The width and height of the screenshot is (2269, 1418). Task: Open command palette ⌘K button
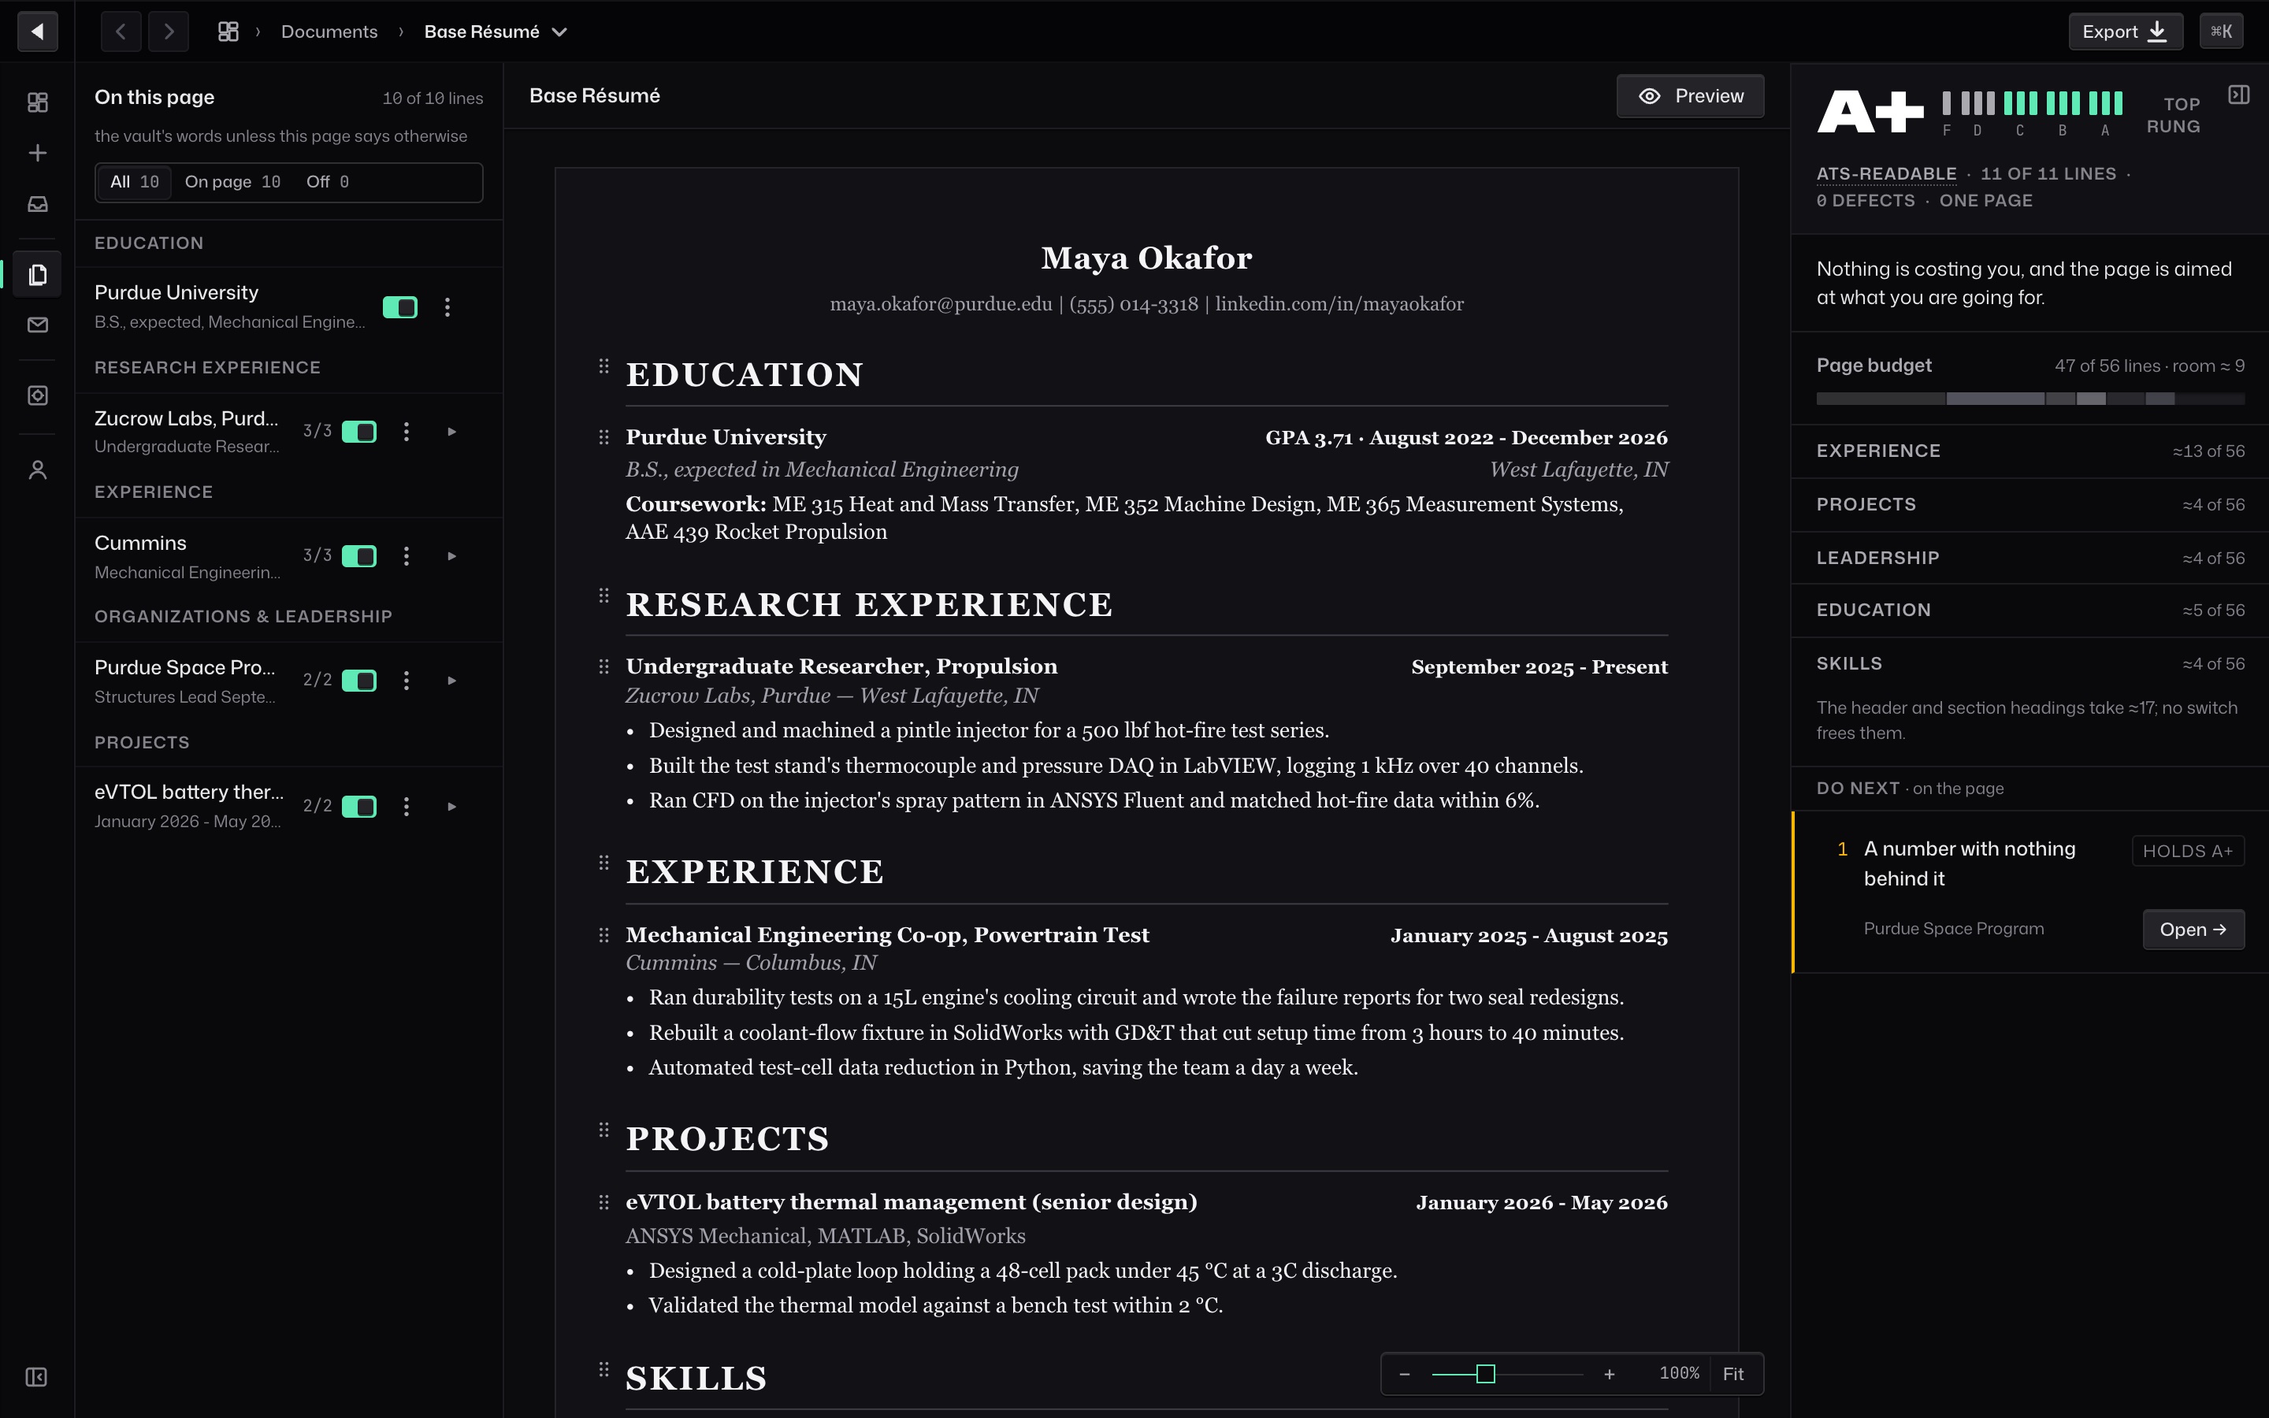pos(2221,31)
